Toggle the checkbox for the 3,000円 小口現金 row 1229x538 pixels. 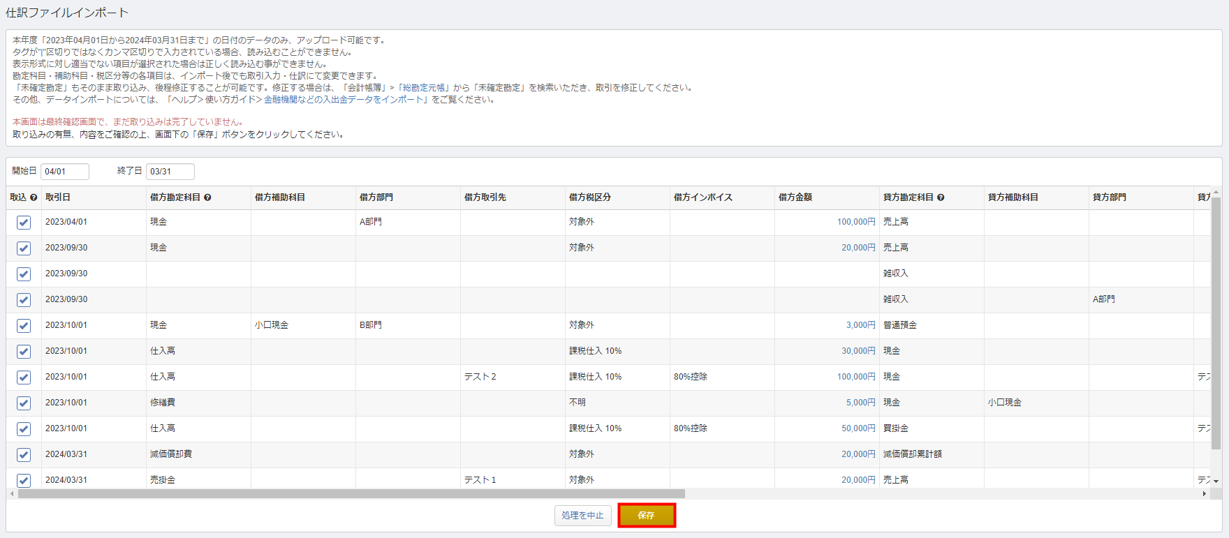pyautogui.click(x=24, y=326)
